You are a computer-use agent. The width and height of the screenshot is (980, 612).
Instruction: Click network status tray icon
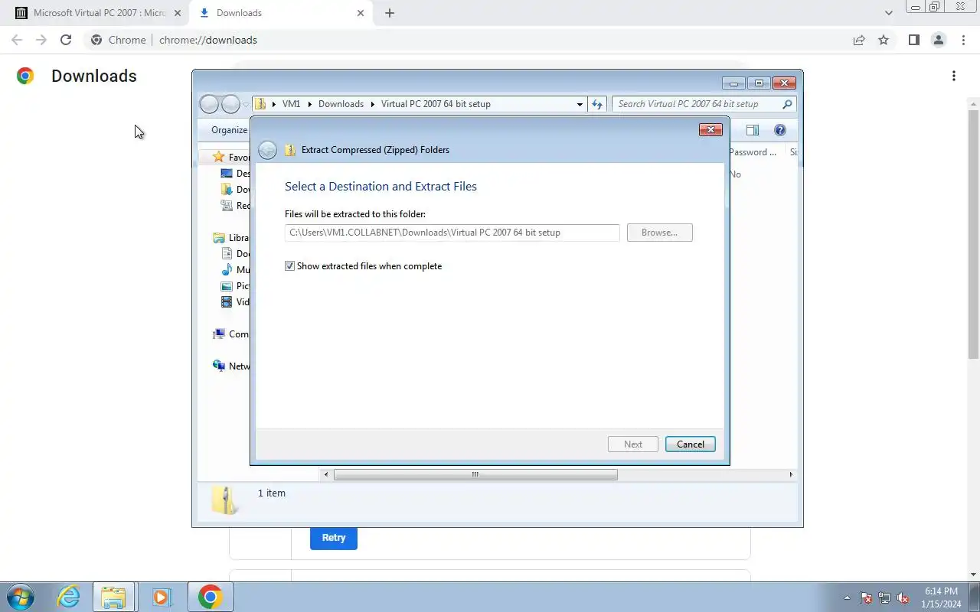tap(884, 597)
